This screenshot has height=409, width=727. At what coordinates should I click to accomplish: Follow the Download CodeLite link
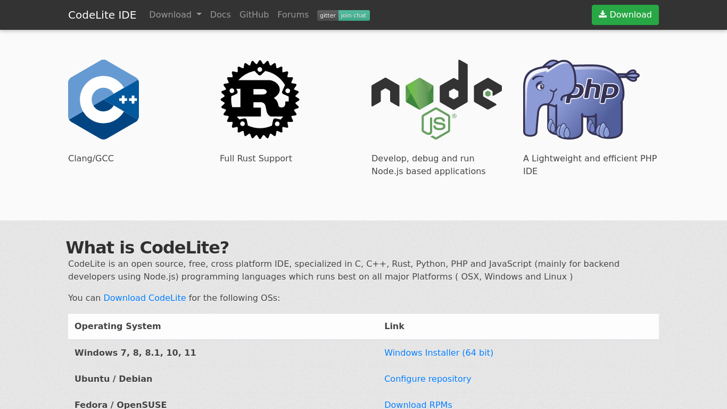145,298
